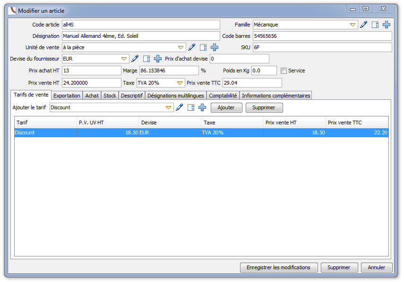
Task: Open the list icon next to Famille
Action: (x=375, y=25)
